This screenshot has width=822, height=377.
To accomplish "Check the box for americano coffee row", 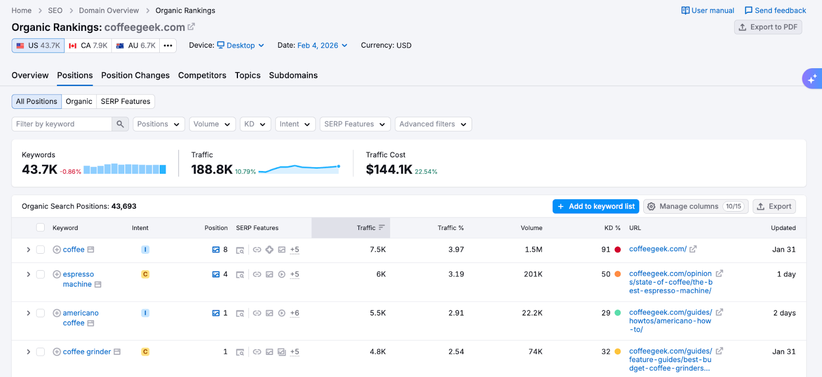I will pos(41,313).
